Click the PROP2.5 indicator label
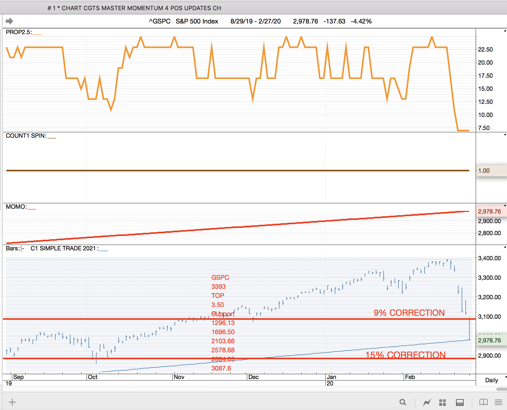The width and height of the screenshot is (507, 410). (x=19, y=32)
